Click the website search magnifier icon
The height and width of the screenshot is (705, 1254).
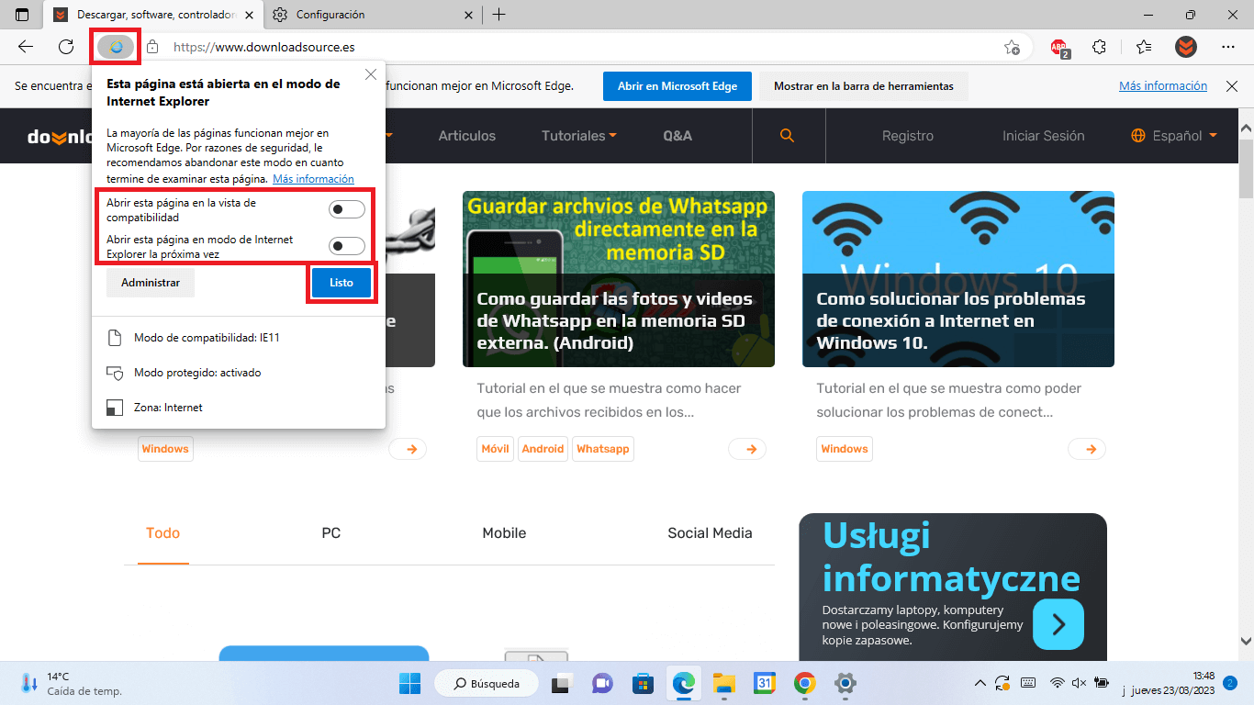(x=787, y=136)
